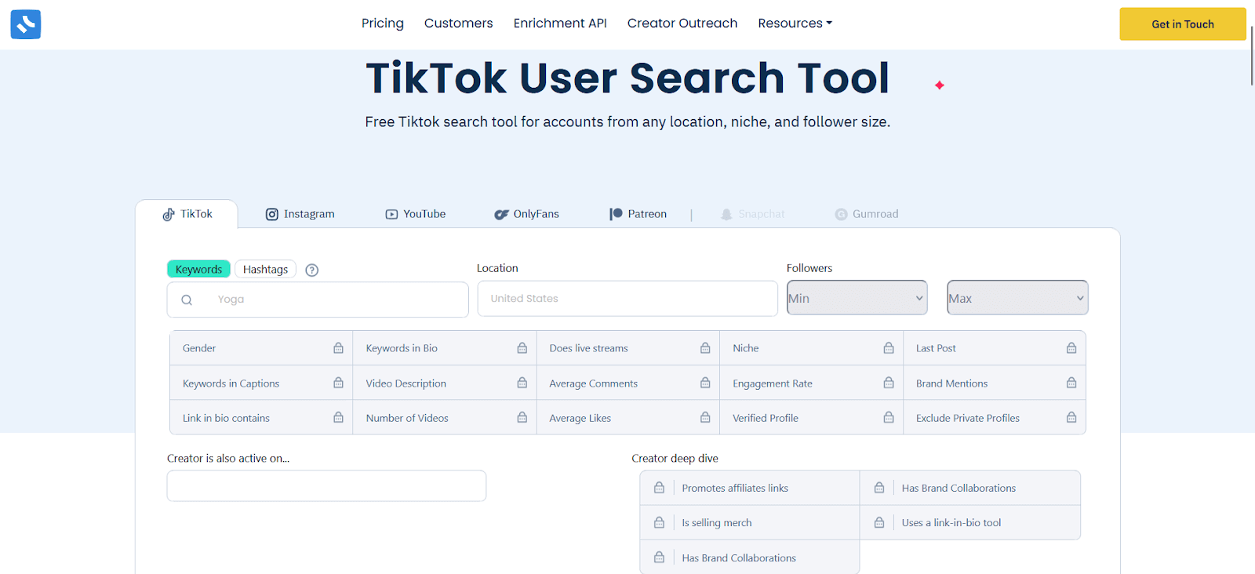The height and width of the screenshot is (574, 1255).
Task: Click the Average Comments filter label
Action: (594, 383)
